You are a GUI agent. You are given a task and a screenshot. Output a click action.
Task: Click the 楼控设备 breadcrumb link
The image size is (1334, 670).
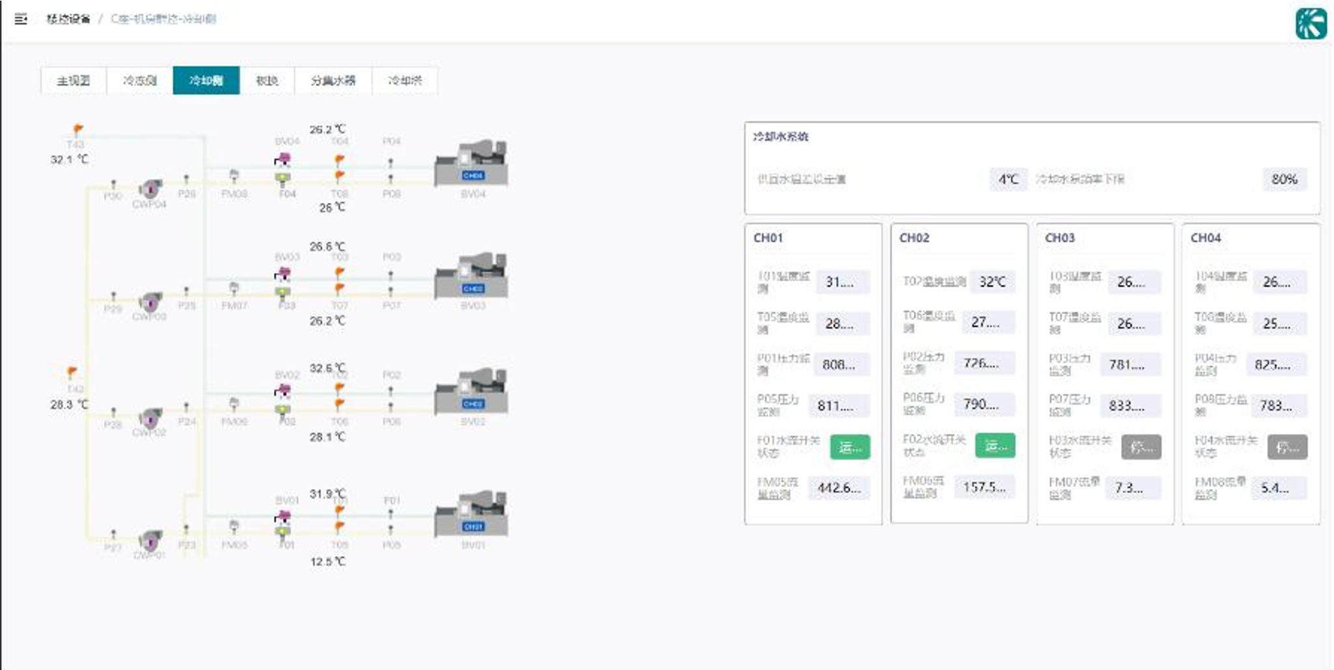(x=68, y=19)
